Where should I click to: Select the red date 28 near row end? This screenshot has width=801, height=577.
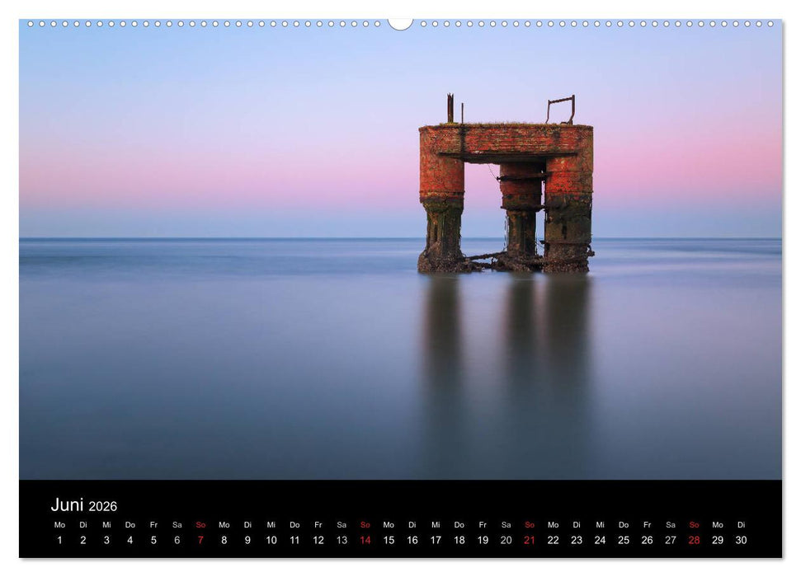click(x=692, y=539)
